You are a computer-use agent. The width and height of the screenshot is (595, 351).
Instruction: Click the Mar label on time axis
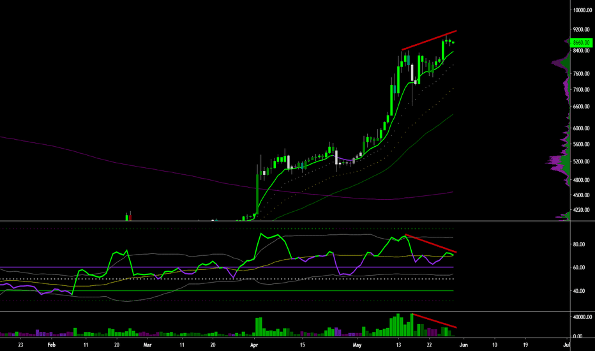click(147, 345)
